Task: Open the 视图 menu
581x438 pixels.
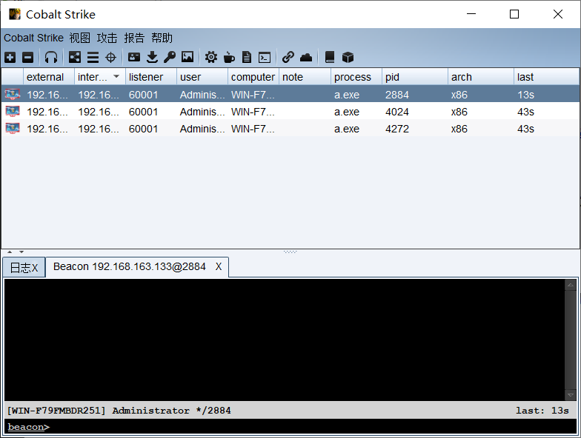Action: (x=80, y=38)
